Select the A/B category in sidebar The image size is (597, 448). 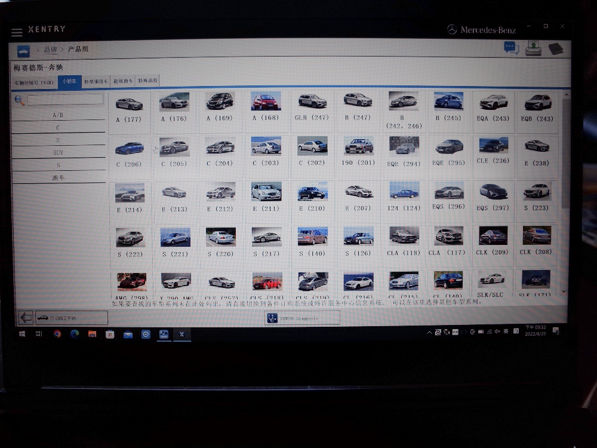[x=58, y=115]
